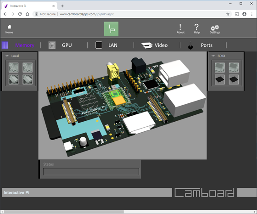This screenshot has height=214, width=257.
Task: Select bottom-left thumbnail in Local panel
Action: tap(13, 79)
